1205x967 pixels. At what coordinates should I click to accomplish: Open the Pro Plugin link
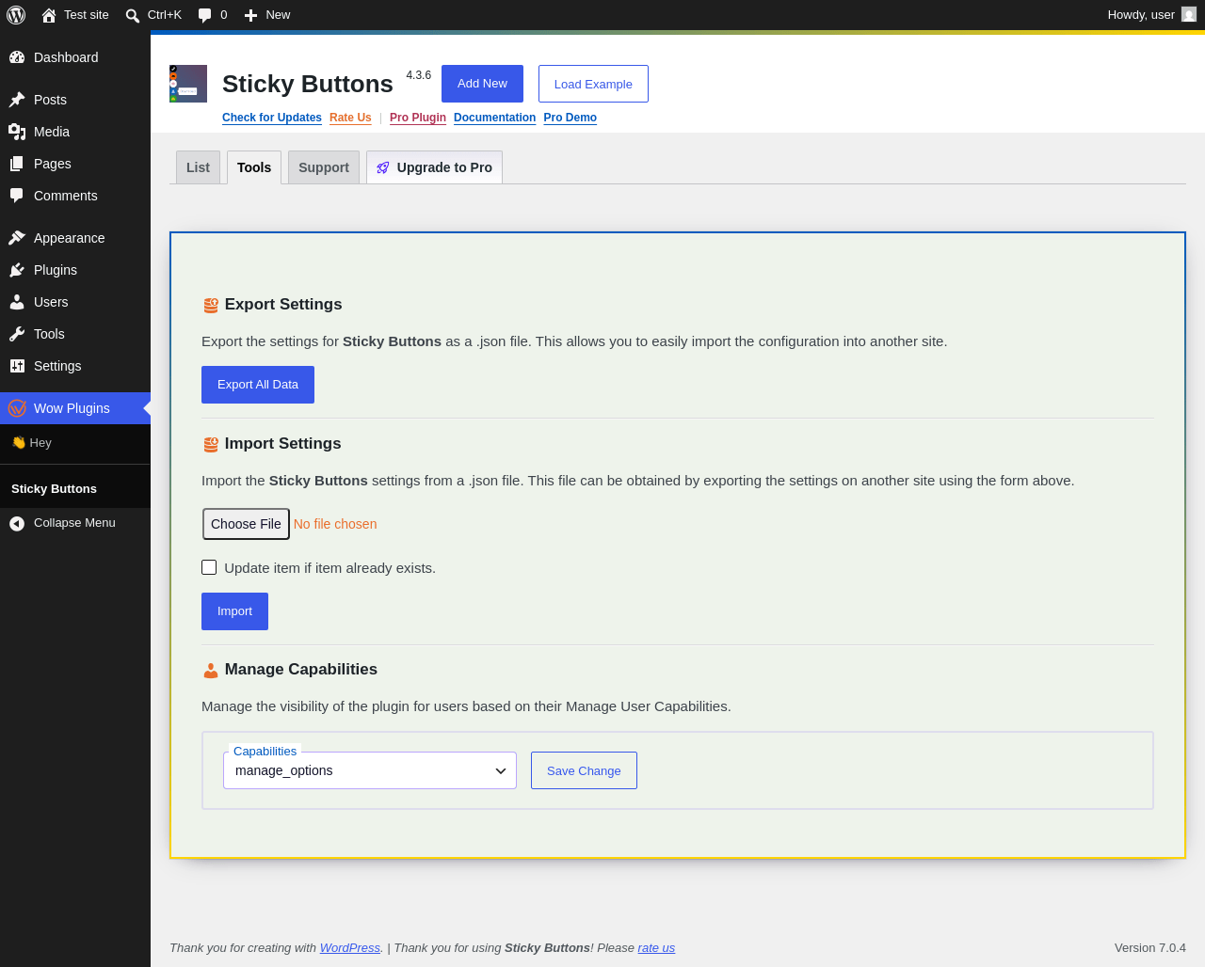(418, 118)
